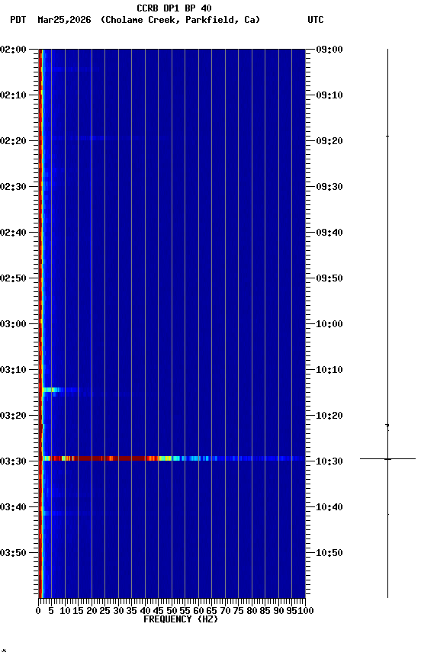Click the 10:40 UTC time label
Image resolution: width=421 pixels, height=659 pixels.
tap(329, 507)
